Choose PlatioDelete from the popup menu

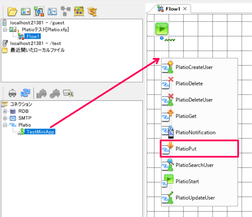coord(199,83)
